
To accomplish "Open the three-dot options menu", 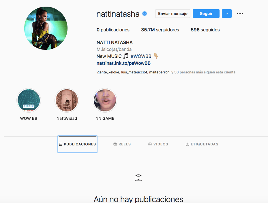I will pyautogui.click(x=240, y=14).
